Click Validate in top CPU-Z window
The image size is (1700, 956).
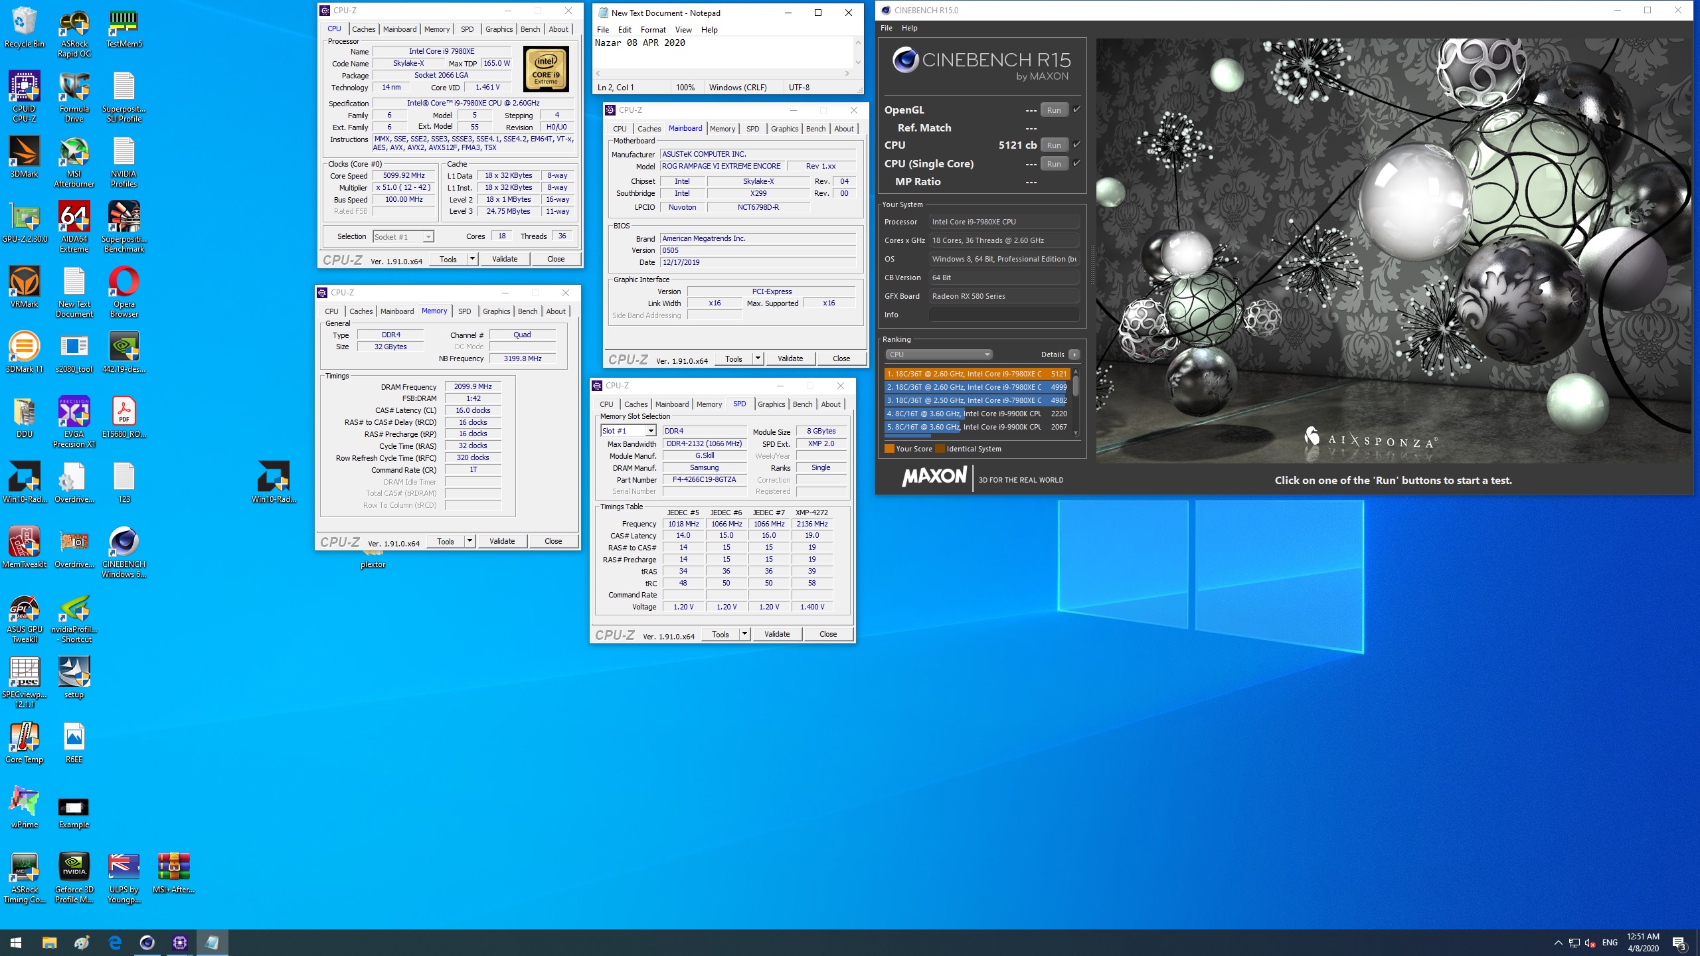coord(505,259)
